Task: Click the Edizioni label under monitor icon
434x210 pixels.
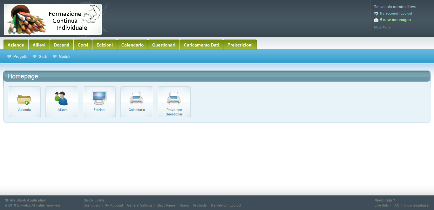Action: pos(99,110)
